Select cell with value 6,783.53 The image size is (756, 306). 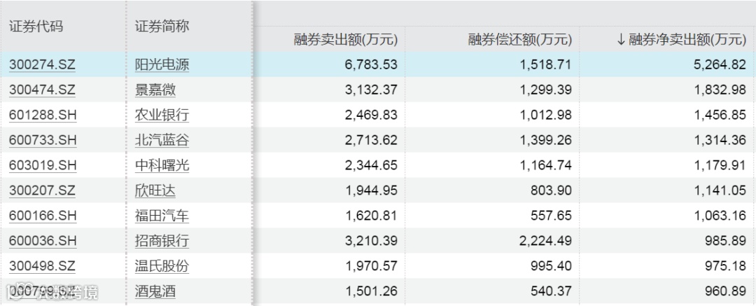370,65
